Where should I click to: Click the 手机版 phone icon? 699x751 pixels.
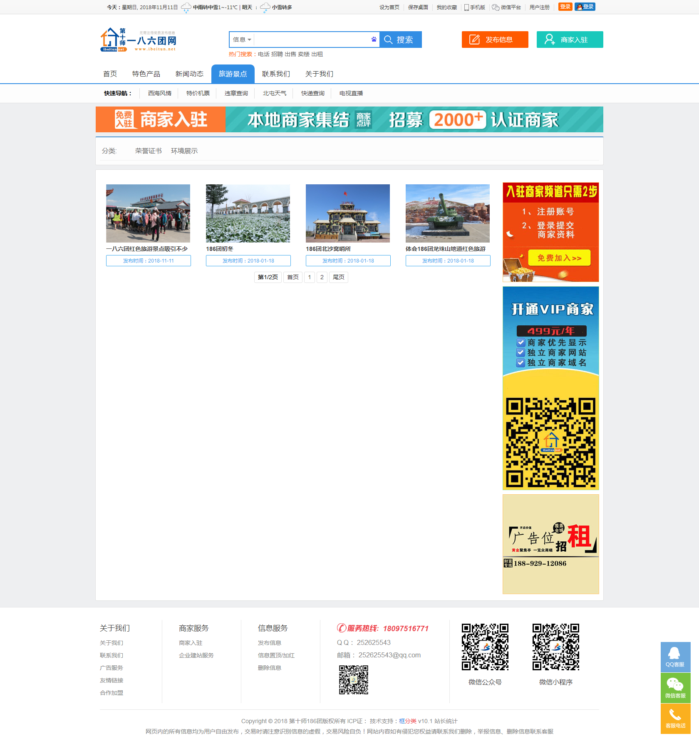[467, 7]
